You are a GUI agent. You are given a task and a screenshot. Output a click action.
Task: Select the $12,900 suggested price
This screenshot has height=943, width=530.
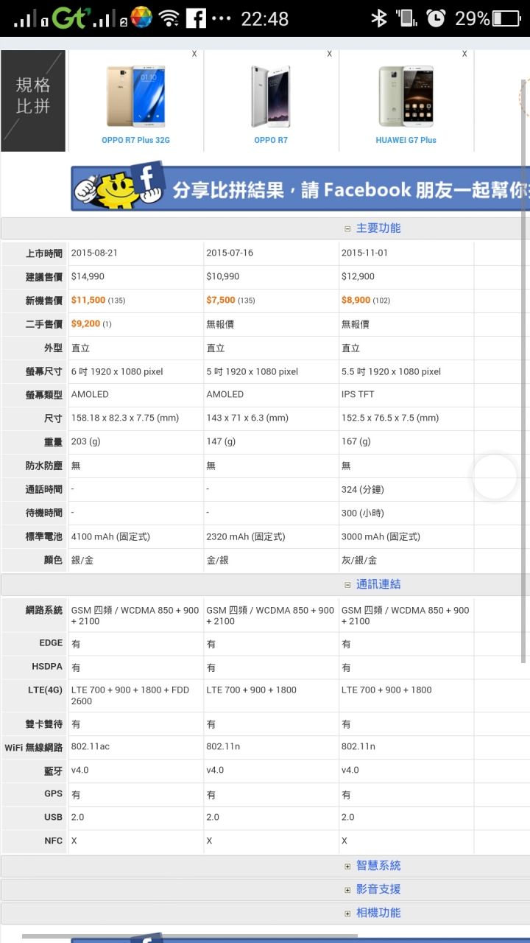coord(358,276)
